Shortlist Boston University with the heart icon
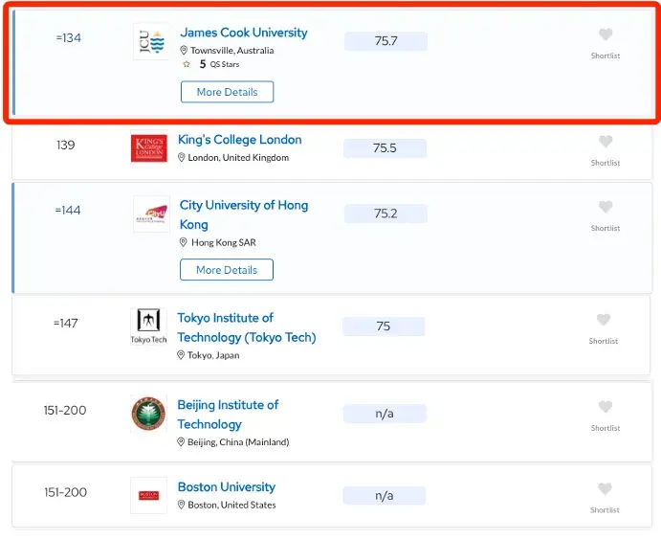661x540 pixels. (x=605, y=488)
